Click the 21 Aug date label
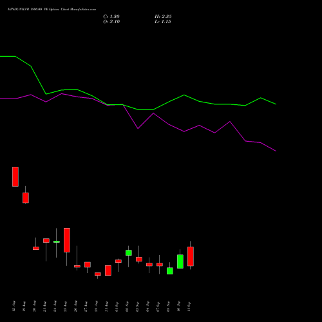This screenshot has height=322, width=322. (x=44, y=307)
